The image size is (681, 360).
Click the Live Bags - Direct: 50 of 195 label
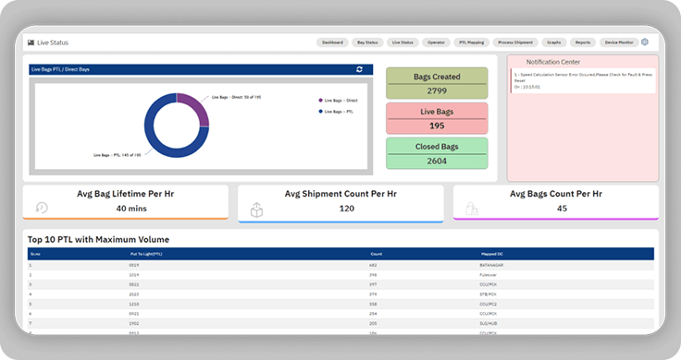click(236, 98)
